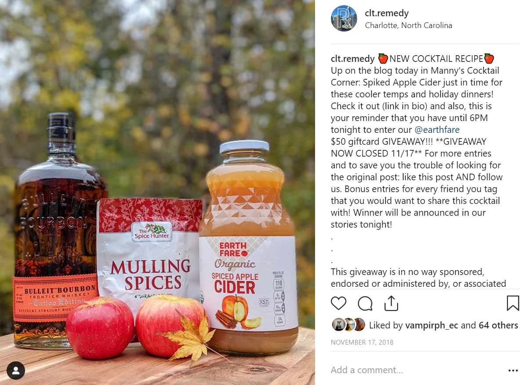This screenshot has height=385, width=522.
Task: Open comments with speech bubble icon
Action: coord(365,303)
